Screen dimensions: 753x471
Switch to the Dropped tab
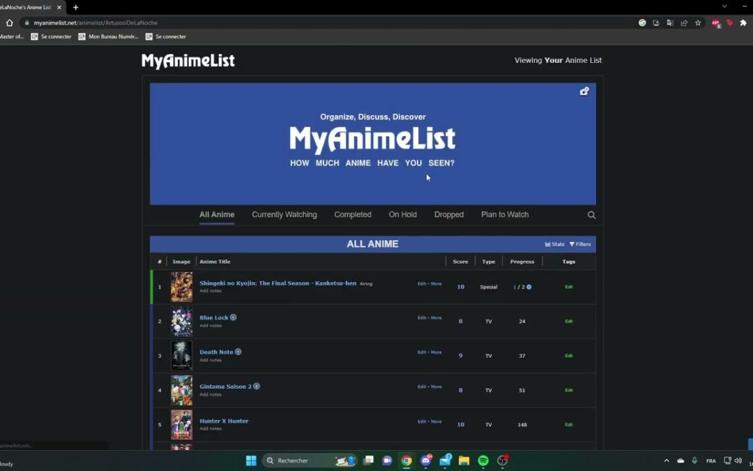[x=449, y=215]
